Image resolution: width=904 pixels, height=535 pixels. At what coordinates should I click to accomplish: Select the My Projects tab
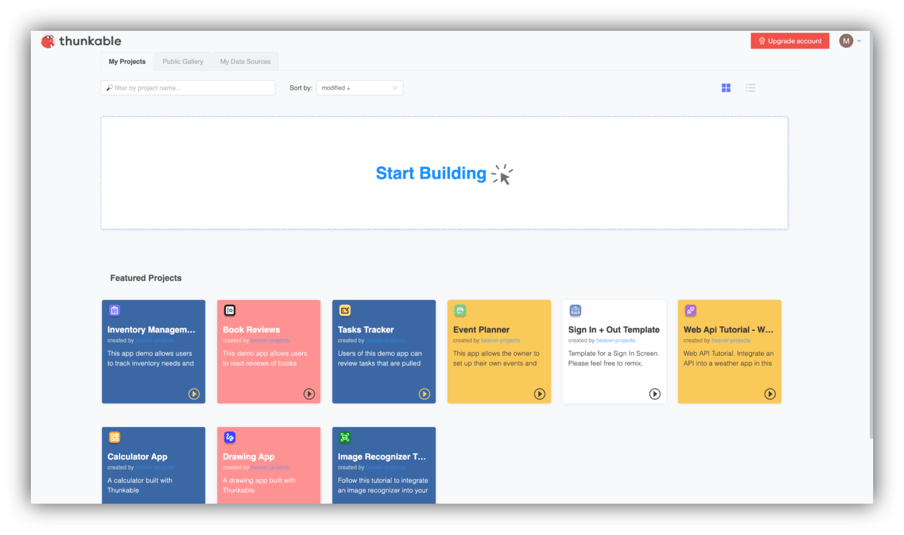[x=127, y=62]
